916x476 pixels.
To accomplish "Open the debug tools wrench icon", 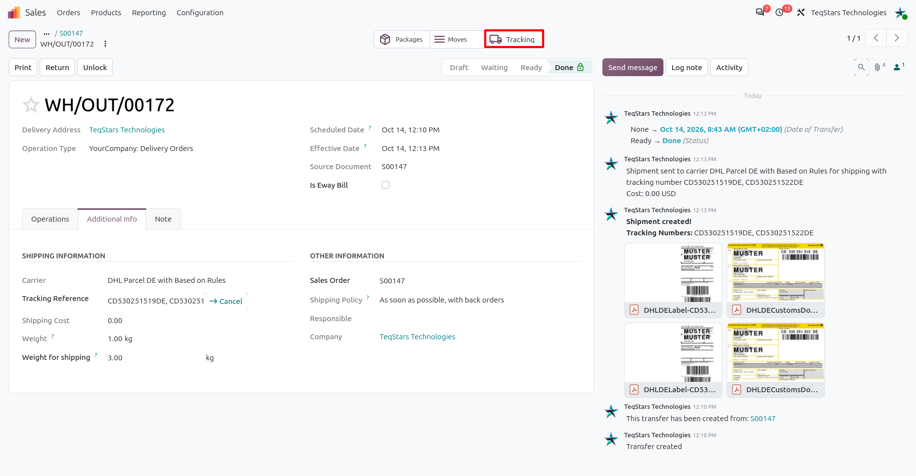I will coord(801,12).
